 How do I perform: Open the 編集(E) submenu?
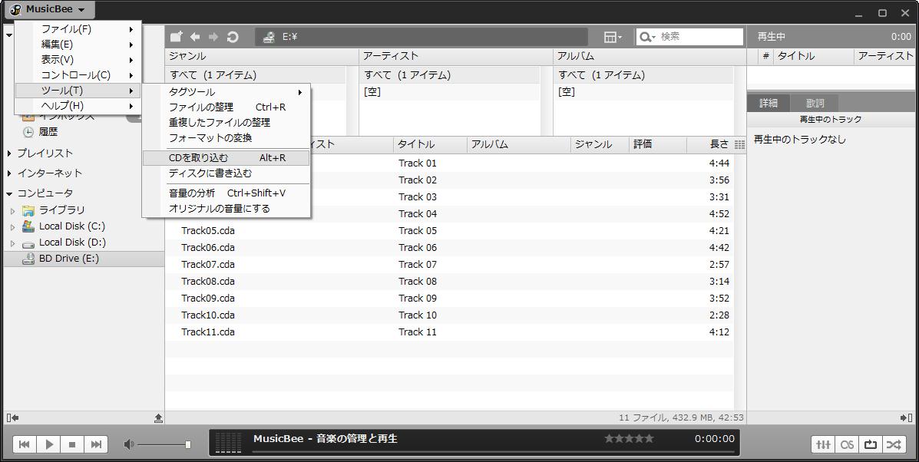click(78, 44)
